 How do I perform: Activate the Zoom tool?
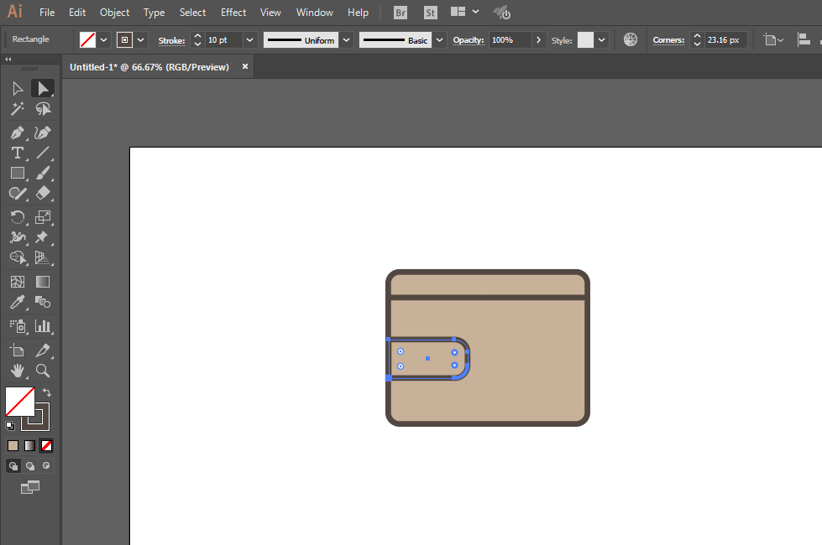(43, 370)
